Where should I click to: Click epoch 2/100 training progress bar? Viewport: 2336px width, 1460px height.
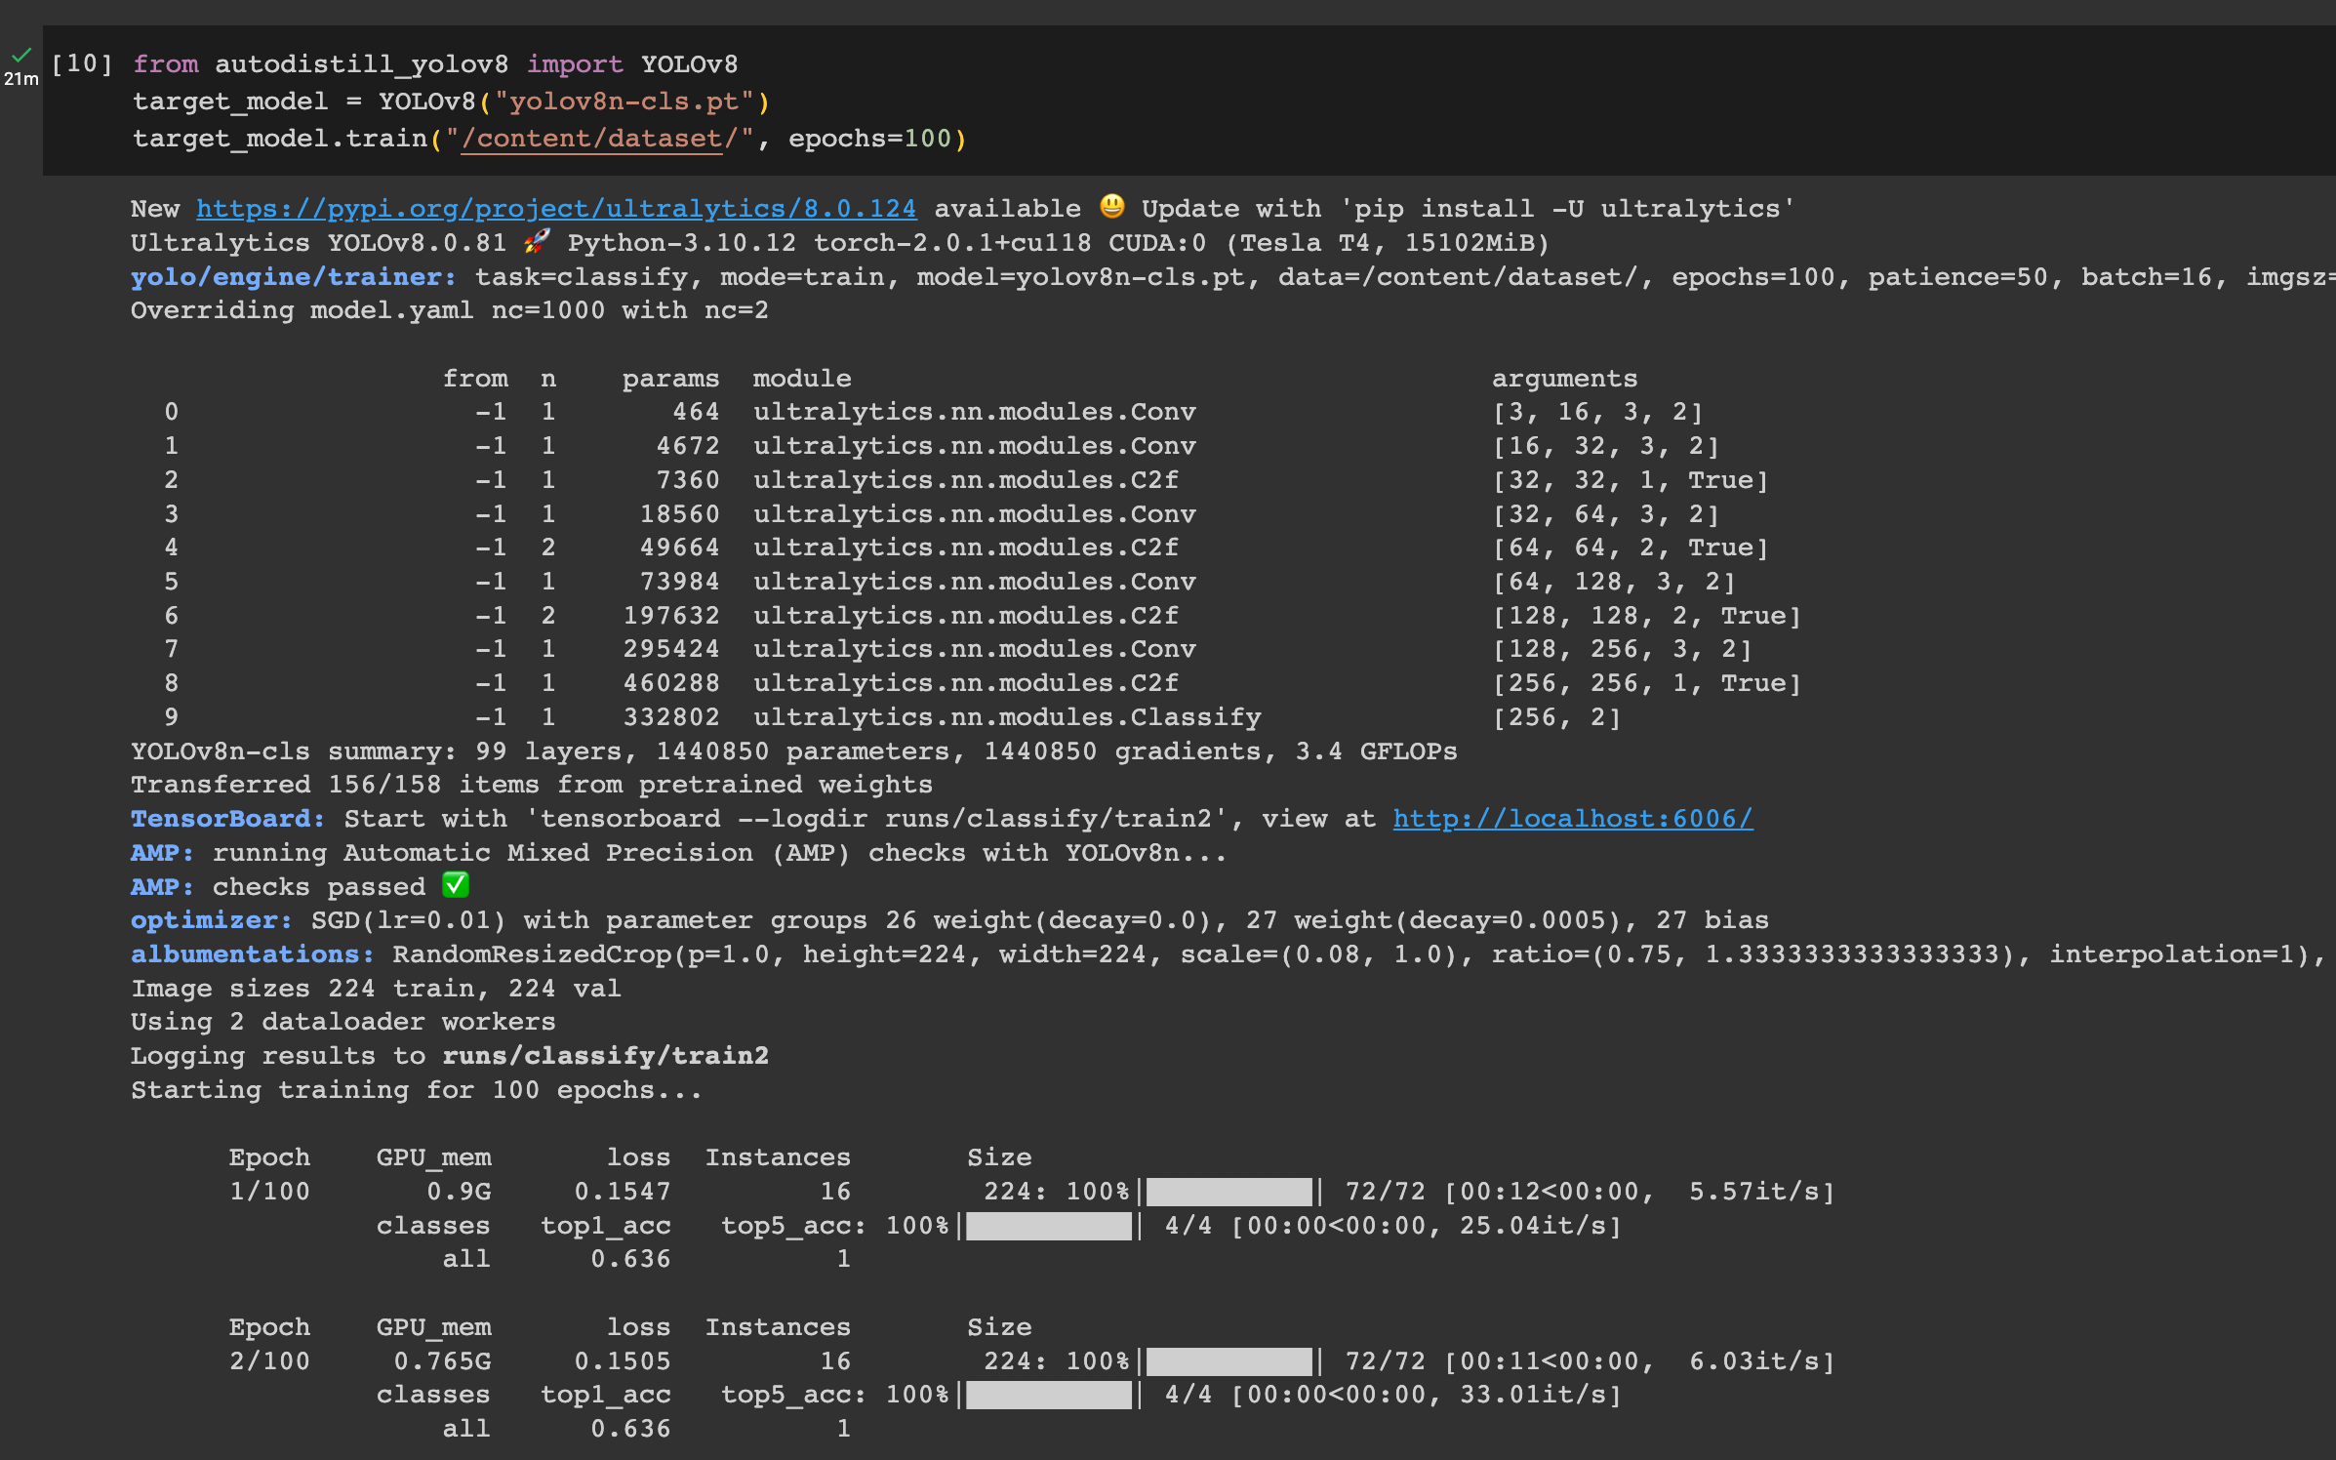(x=1229, y=1361)
